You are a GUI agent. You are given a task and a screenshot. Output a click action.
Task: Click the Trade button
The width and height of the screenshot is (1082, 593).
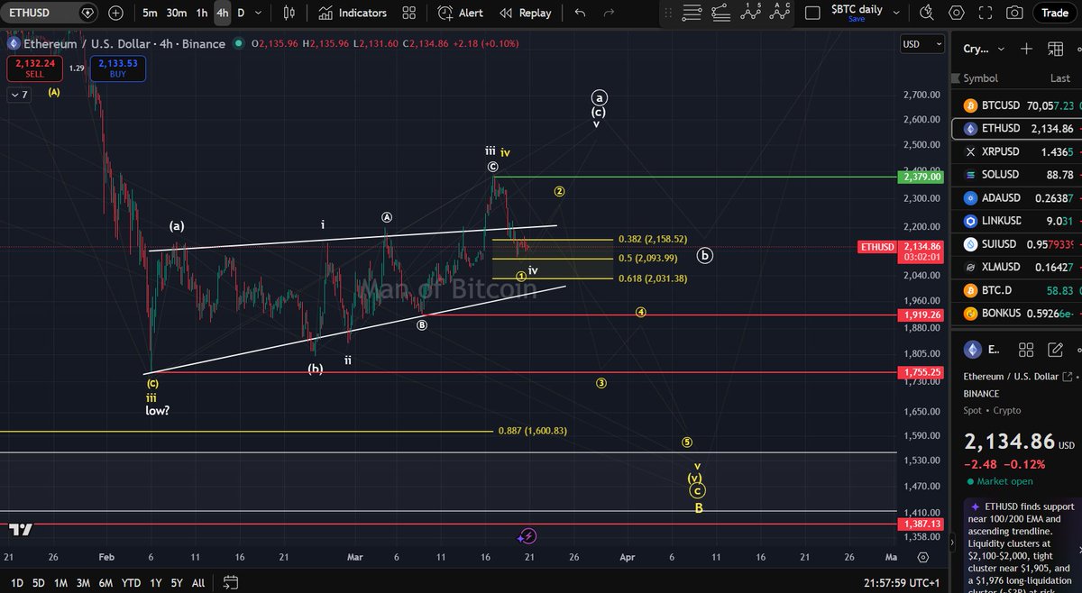click(x=1054, y=14)
